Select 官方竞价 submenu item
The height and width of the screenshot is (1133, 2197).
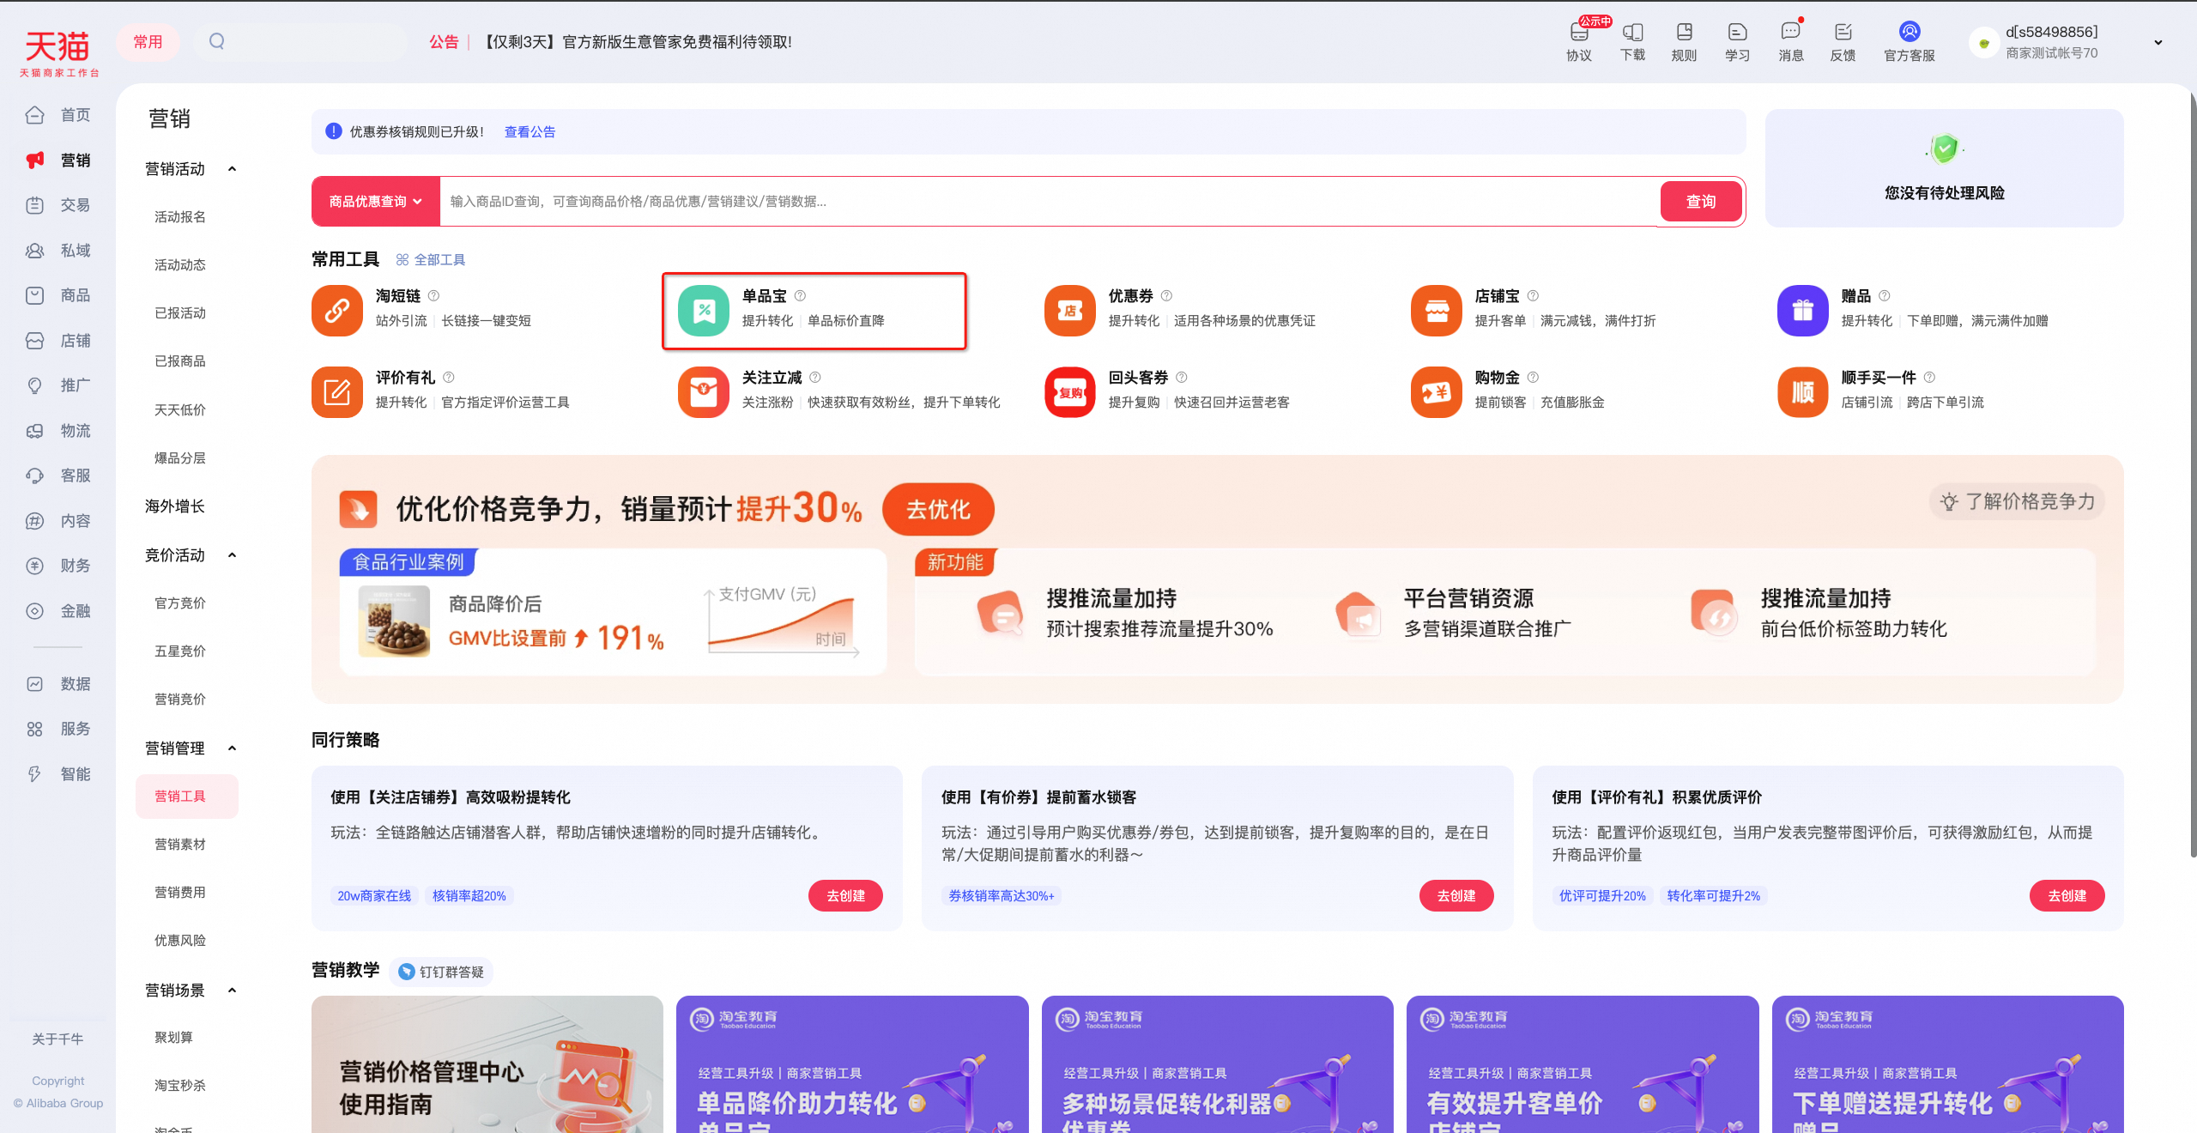(180, 603)
